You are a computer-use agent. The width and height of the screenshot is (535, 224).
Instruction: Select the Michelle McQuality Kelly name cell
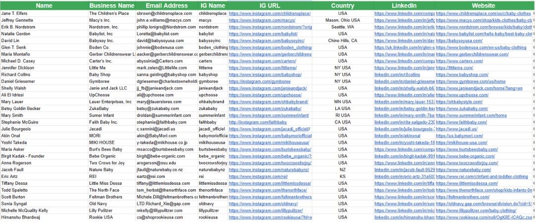[44, 211]
